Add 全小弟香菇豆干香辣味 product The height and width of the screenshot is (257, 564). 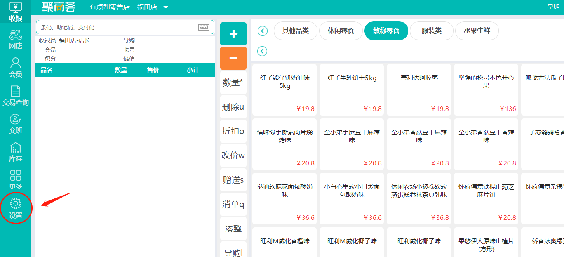pyautogui.click(x=486, y=144)
